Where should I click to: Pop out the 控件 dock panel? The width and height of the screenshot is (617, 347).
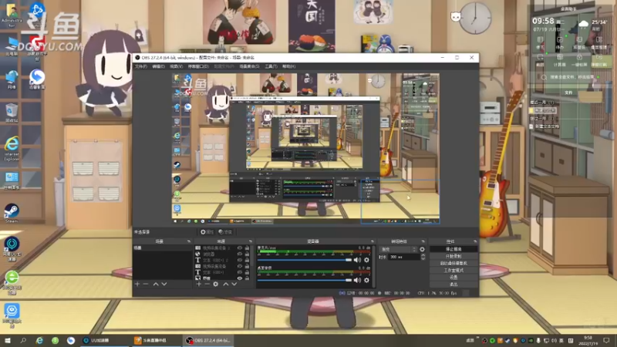475,241
